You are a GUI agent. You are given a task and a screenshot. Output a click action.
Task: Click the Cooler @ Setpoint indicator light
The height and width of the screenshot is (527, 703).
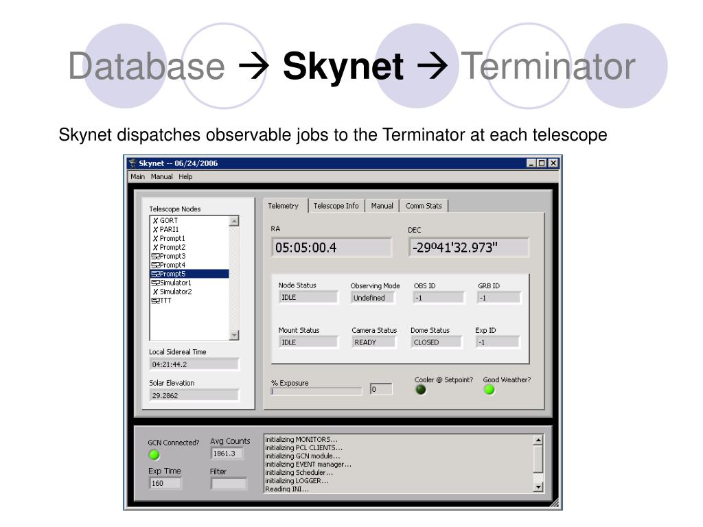pyautogui.click(x=421, y=390)
